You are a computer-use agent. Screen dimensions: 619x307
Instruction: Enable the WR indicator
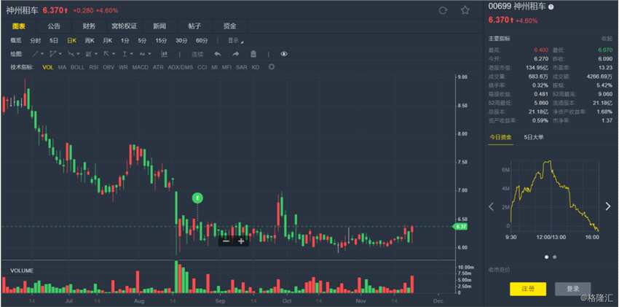123,67
